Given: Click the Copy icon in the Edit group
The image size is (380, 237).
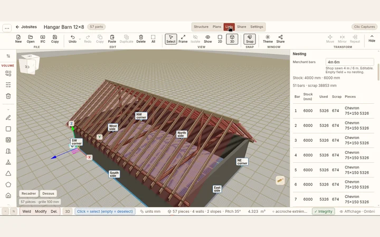Looking at the screenshot, I should click(x=100, y=39).
